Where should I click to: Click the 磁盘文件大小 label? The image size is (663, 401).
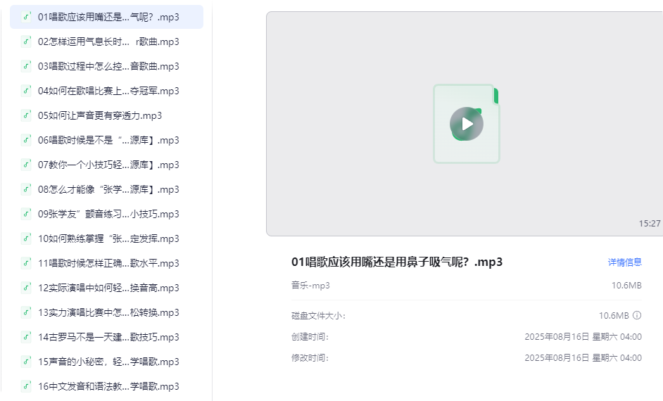click(318, 316)
